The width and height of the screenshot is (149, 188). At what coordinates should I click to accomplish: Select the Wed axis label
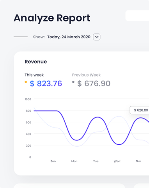click(x=117, y=161)
